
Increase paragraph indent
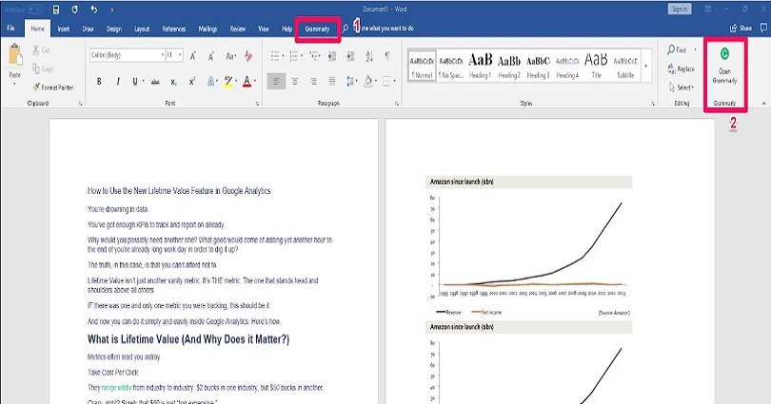(350, 56)
